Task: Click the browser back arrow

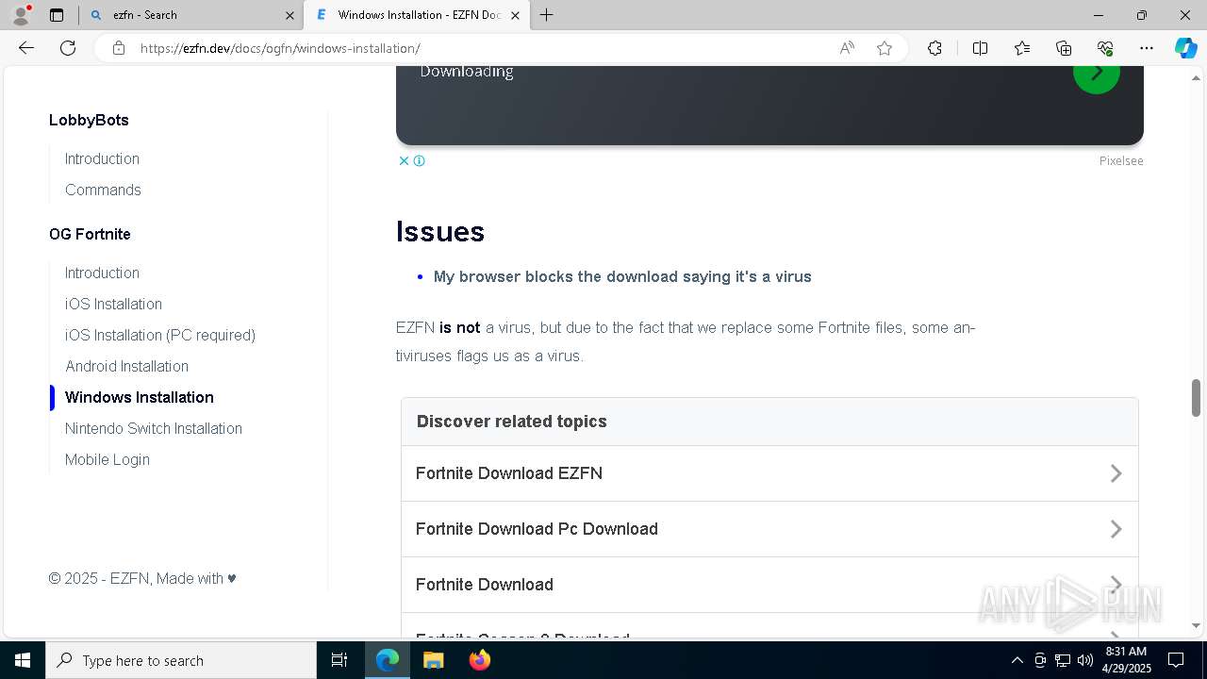Action: (26, 48)
